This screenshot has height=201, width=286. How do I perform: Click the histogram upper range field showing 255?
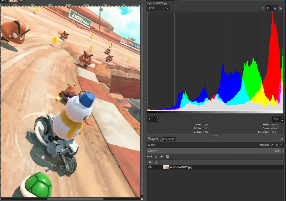(x=276, y=119)
